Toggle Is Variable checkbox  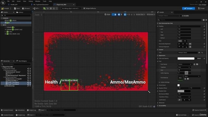click(x=181, y=16)
